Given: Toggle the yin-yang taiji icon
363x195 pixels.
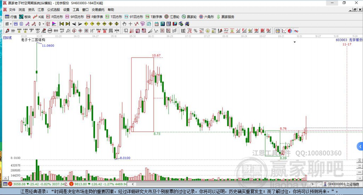Looking at the screenshot, I should click(x=290, y=31).
